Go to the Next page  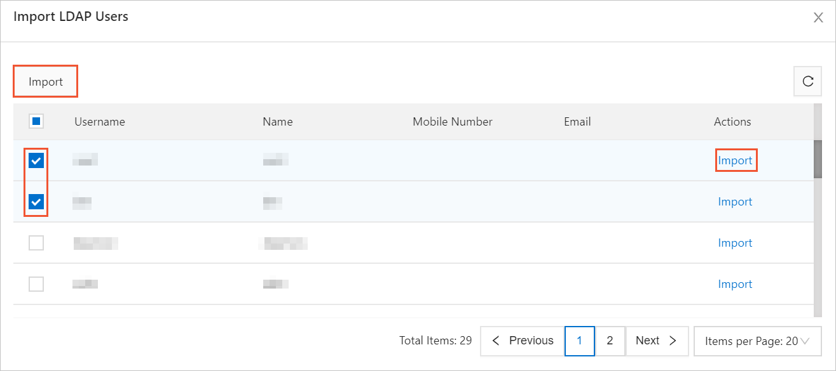[x=657, y=341]
